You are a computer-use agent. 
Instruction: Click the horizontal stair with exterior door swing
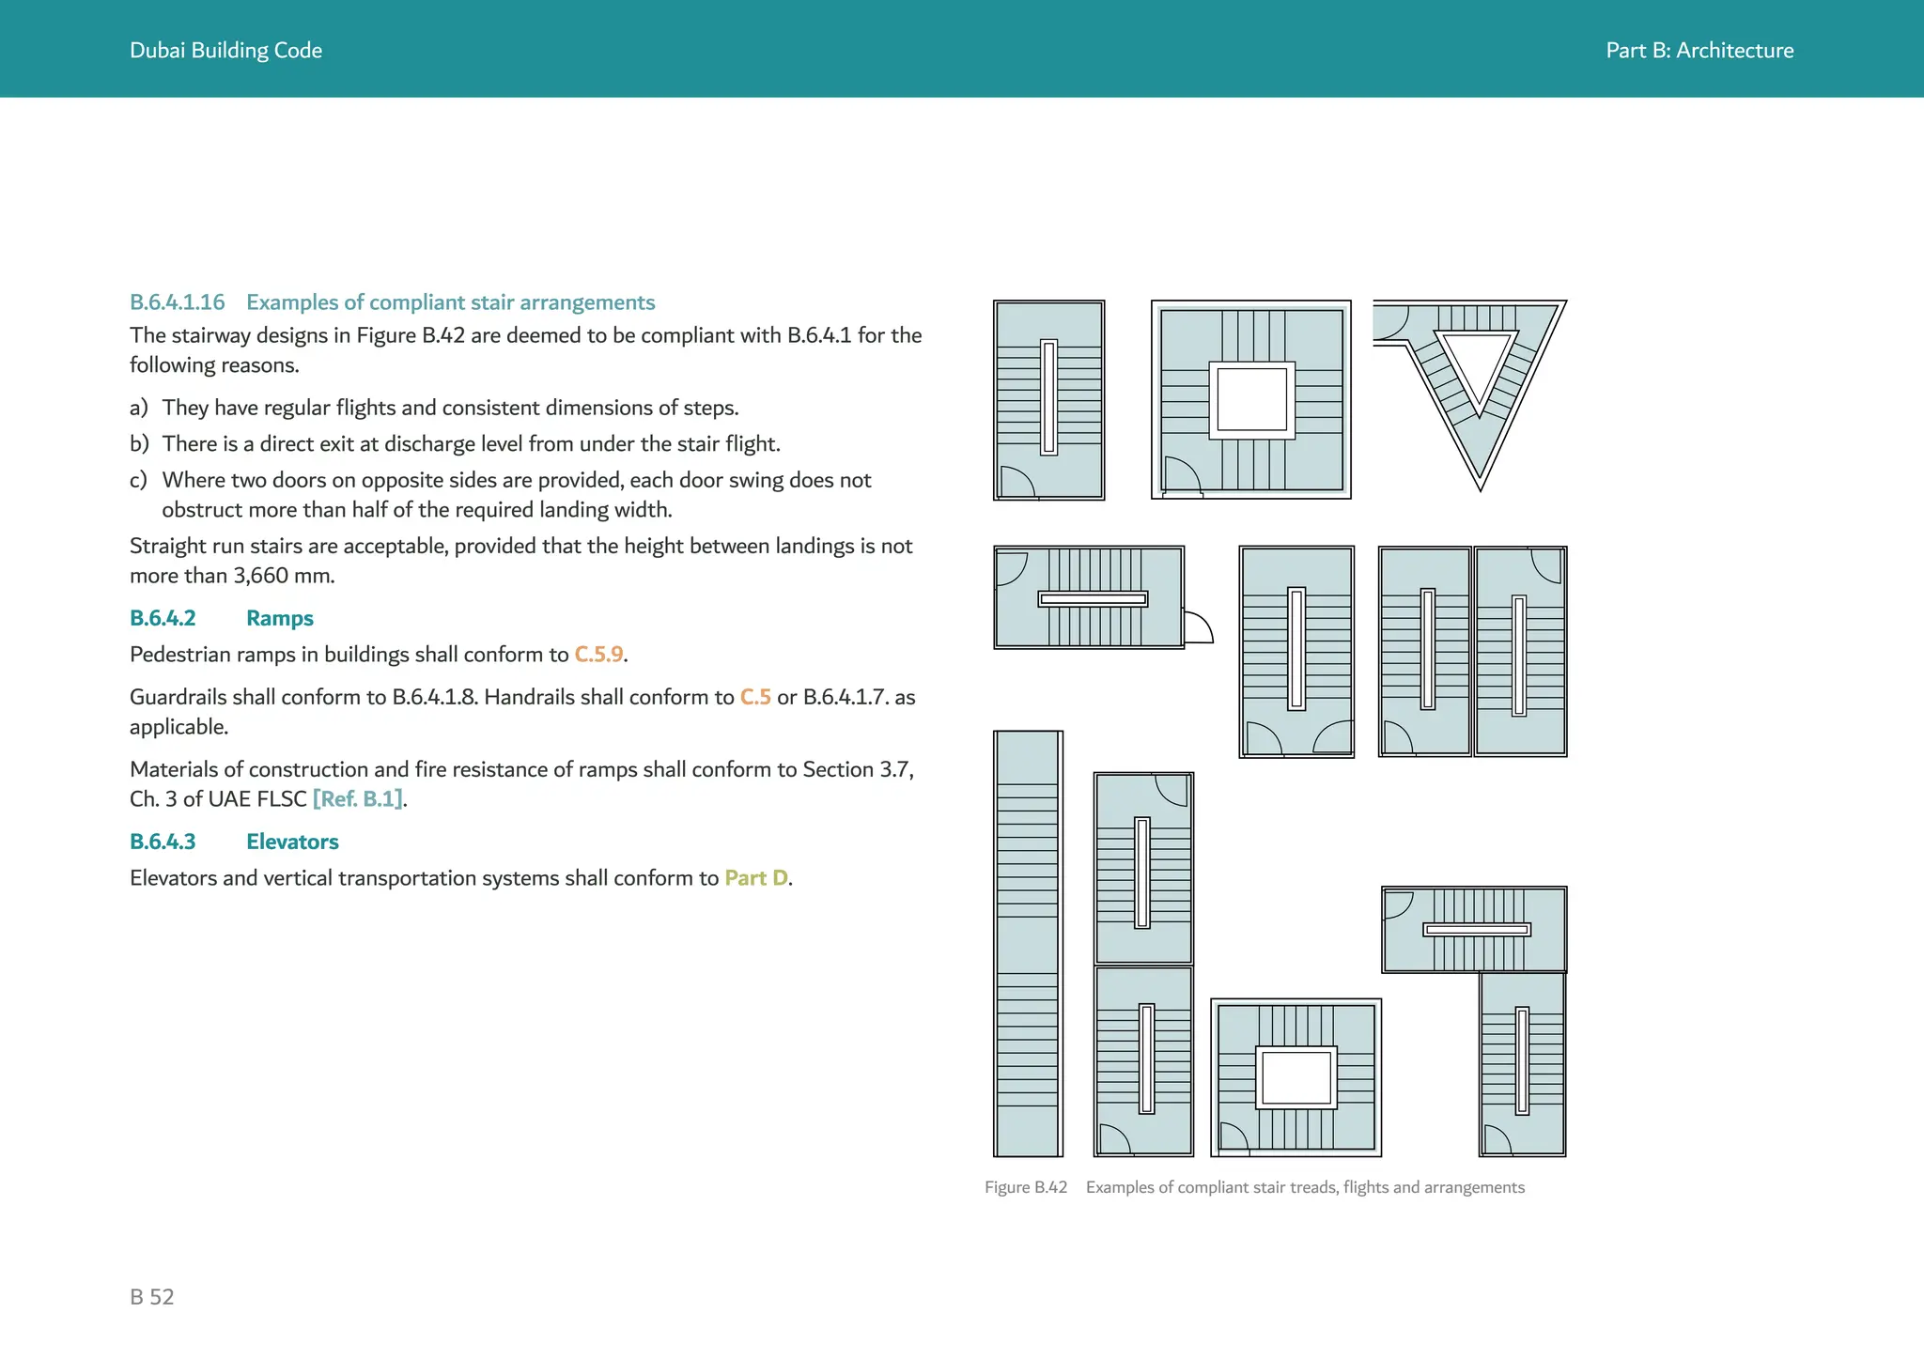[1090, 597]
